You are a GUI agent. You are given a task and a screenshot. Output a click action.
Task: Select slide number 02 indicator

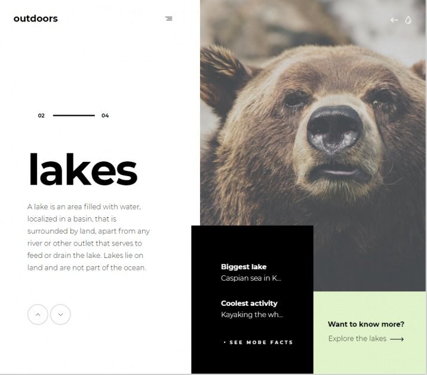coord(41,115)
